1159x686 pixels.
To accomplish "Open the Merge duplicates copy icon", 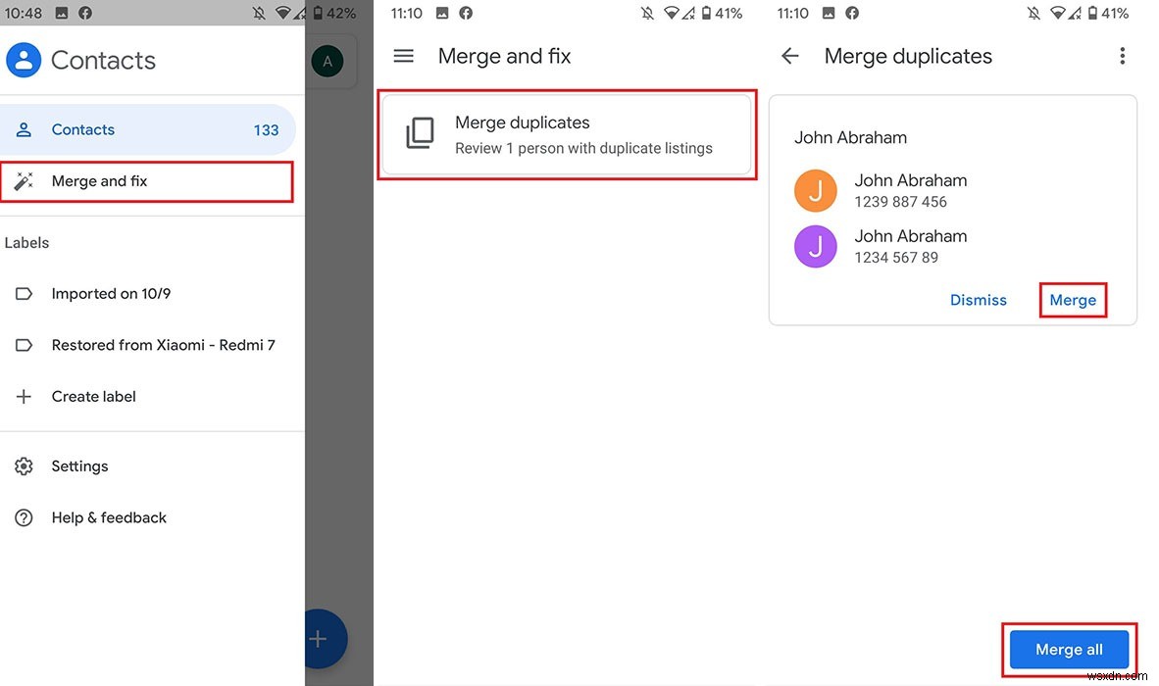I will (420, 133).
